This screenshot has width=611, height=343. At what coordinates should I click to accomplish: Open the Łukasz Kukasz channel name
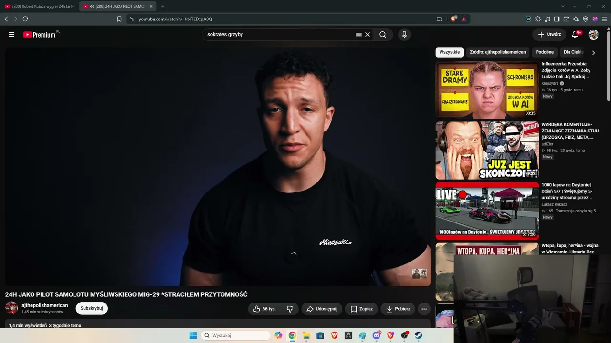(x=554, y=204)
